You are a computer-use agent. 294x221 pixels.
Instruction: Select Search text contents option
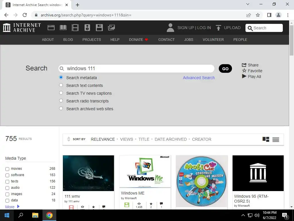pyautogui.click(x=61, y=85)
